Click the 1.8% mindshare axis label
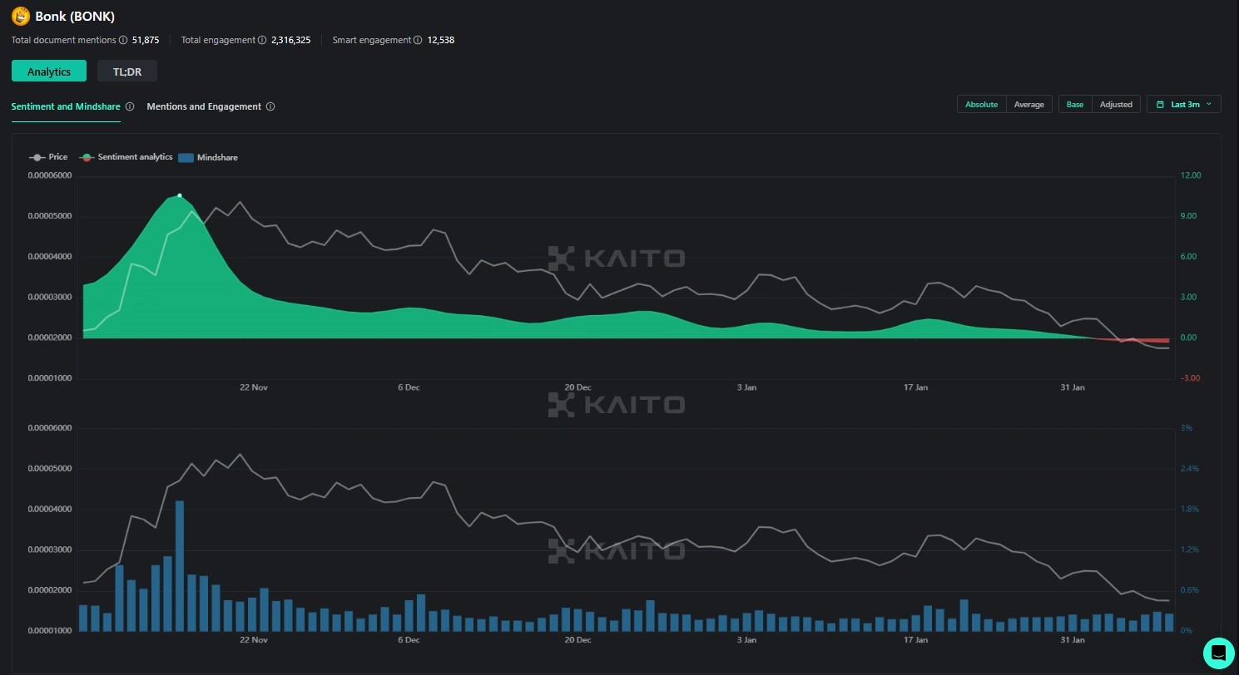Viewport: 1239px width, 675px height. [x=1191, y=509]
